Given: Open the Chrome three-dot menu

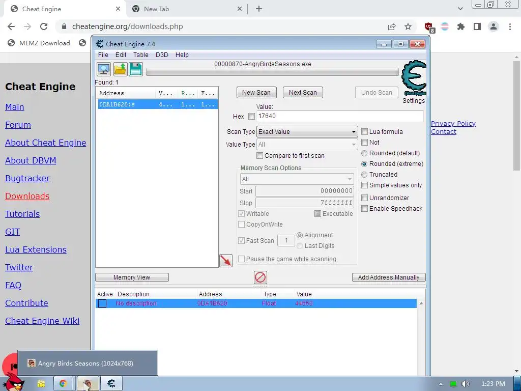Looking at the screenshot, I should tap(510, 26).
